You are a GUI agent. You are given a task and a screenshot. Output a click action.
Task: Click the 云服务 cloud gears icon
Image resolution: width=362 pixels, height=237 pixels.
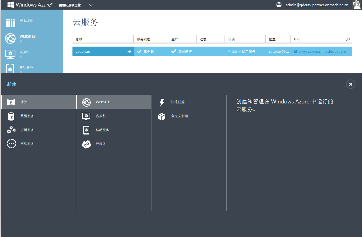86,144
